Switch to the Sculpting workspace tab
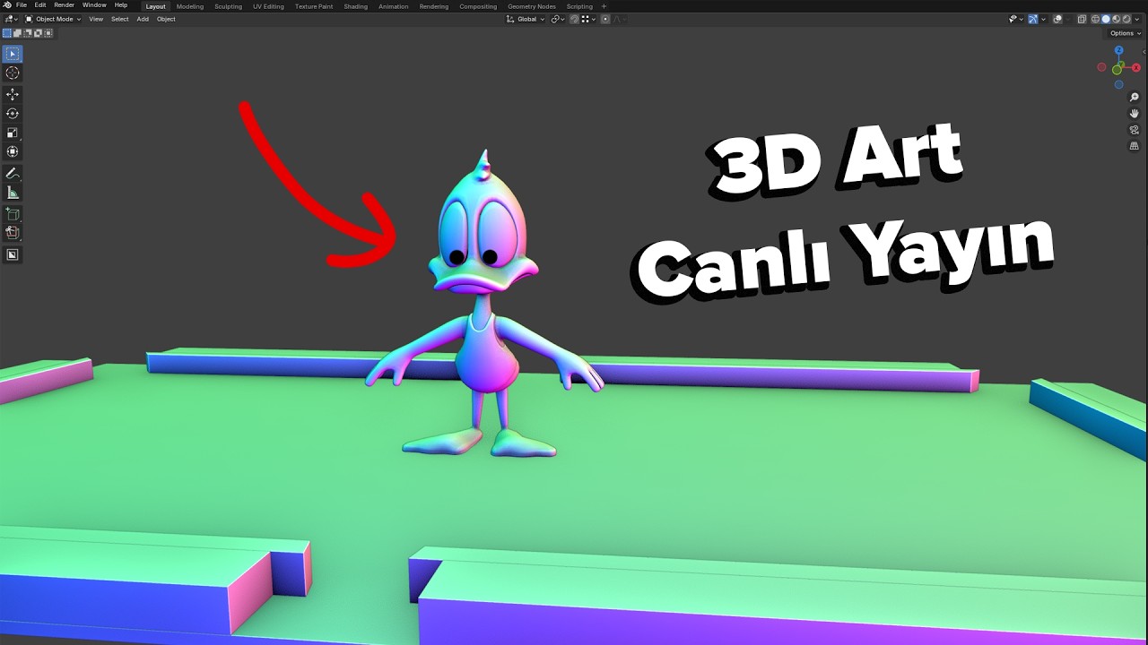This screenshot has height=645, width=1148. (228, 6)
